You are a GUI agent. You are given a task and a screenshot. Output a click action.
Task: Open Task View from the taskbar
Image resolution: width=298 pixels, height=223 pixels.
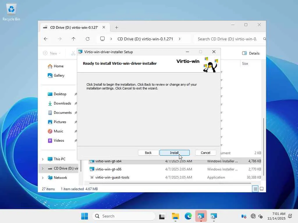tap(162, 216)
